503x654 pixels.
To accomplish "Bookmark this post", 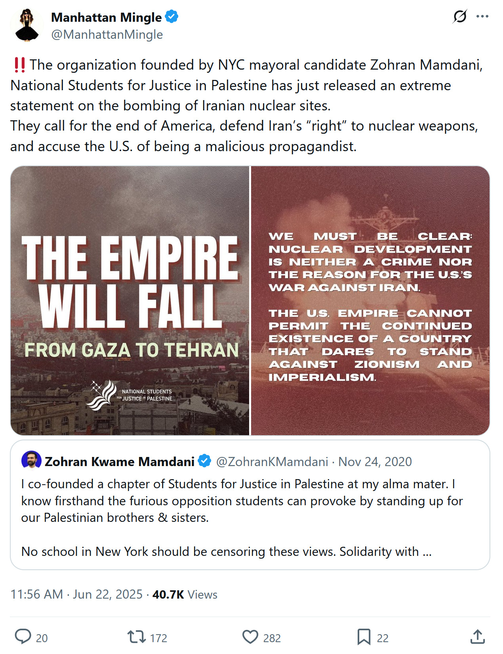I will 364,637.
